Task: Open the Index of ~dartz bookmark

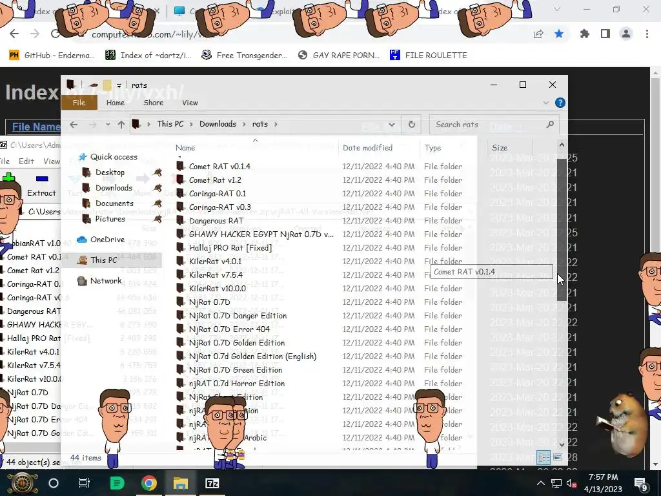Action: 148,56
